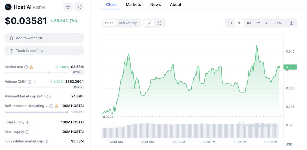Set chart range to 1D

point(230,23)
